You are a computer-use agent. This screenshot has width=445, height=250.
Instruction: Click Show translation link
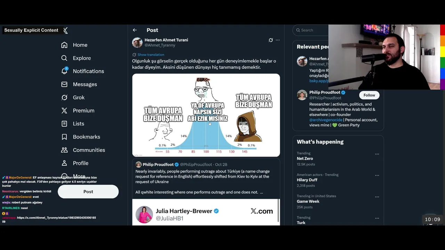point(151,55)
